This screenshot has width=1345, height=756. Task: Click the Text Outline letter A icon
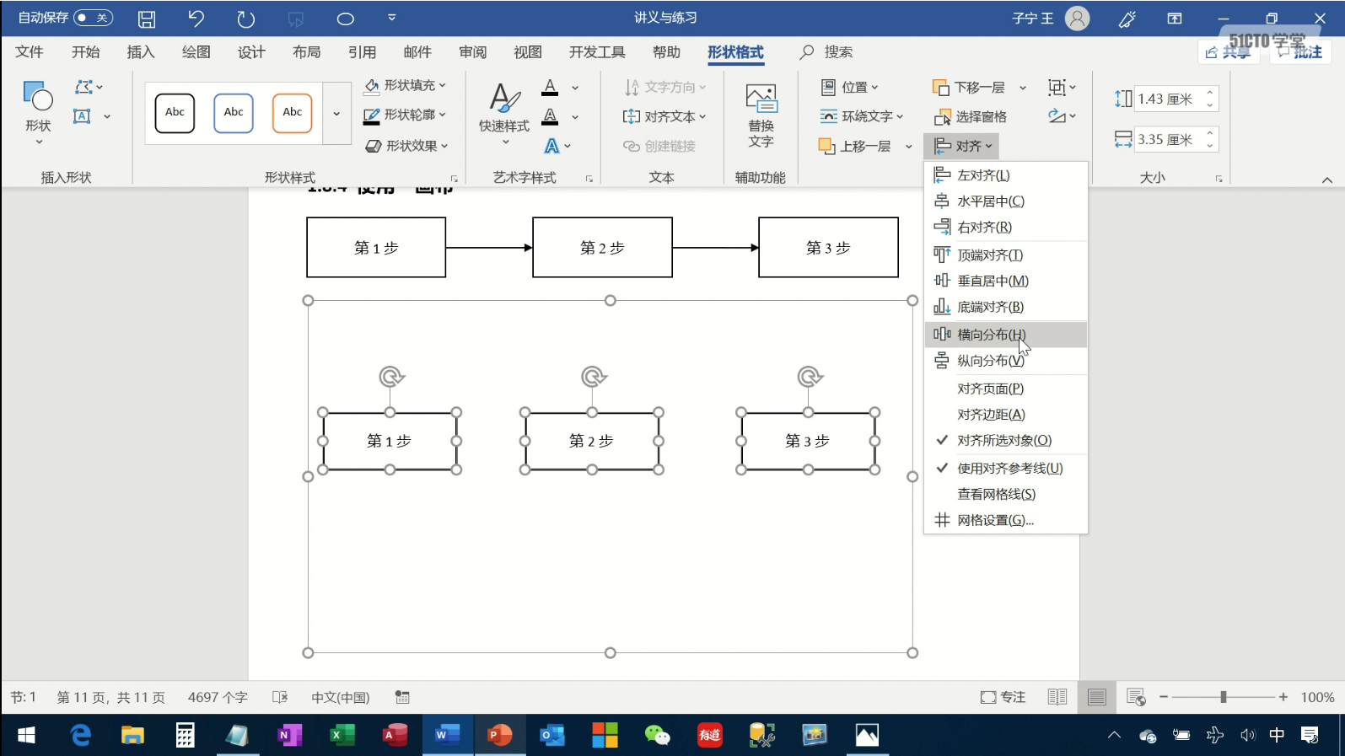[550, 116]
